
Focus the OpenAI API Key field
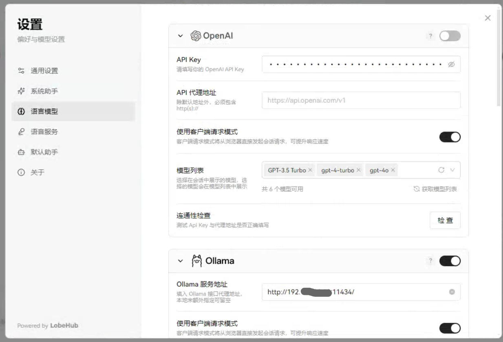(x=361, y=64)
